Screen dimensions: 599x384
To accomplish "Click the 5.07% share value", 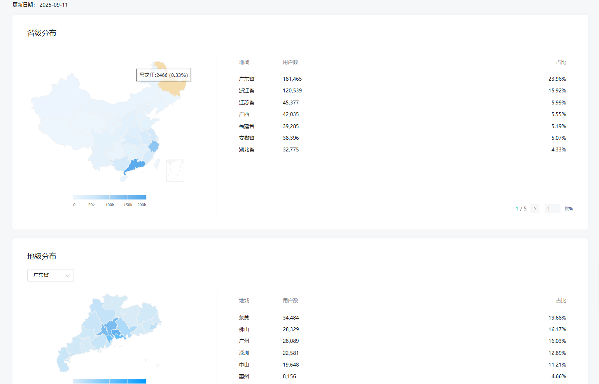I will coord(559,138).
